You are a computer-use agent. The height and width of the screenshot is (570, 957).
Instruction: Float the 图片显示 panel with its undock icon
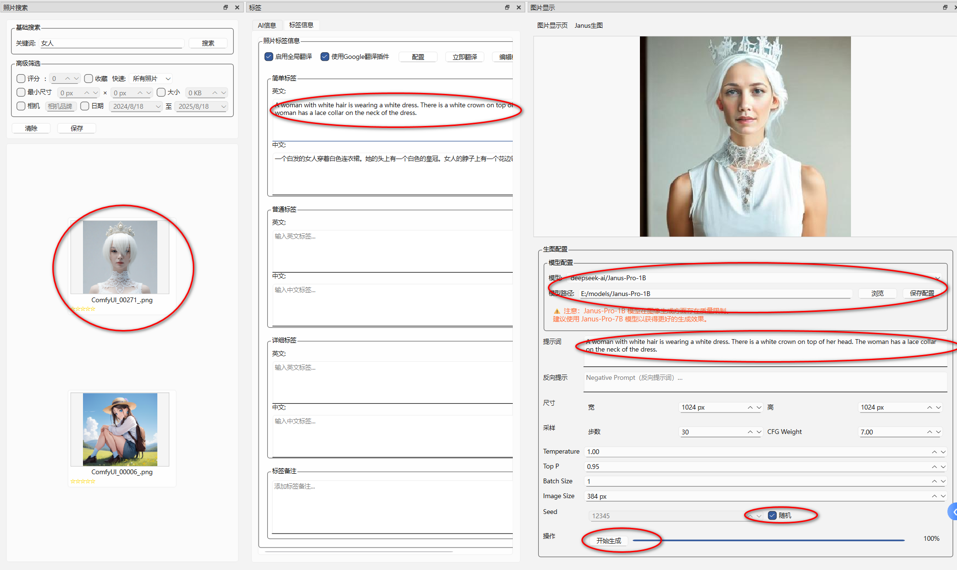click(945, 7)
